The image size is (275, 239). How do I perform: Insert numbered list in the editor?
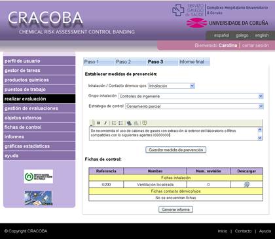pyautogui.click(x=114, y=123)
